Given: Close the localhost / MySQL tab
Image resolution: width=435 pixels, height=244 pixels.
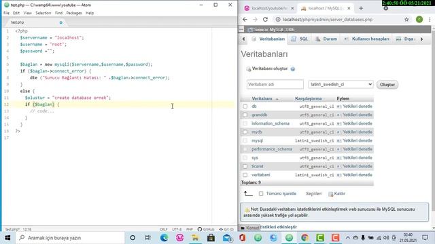Looking at the screenshot, I should [349, 8].
